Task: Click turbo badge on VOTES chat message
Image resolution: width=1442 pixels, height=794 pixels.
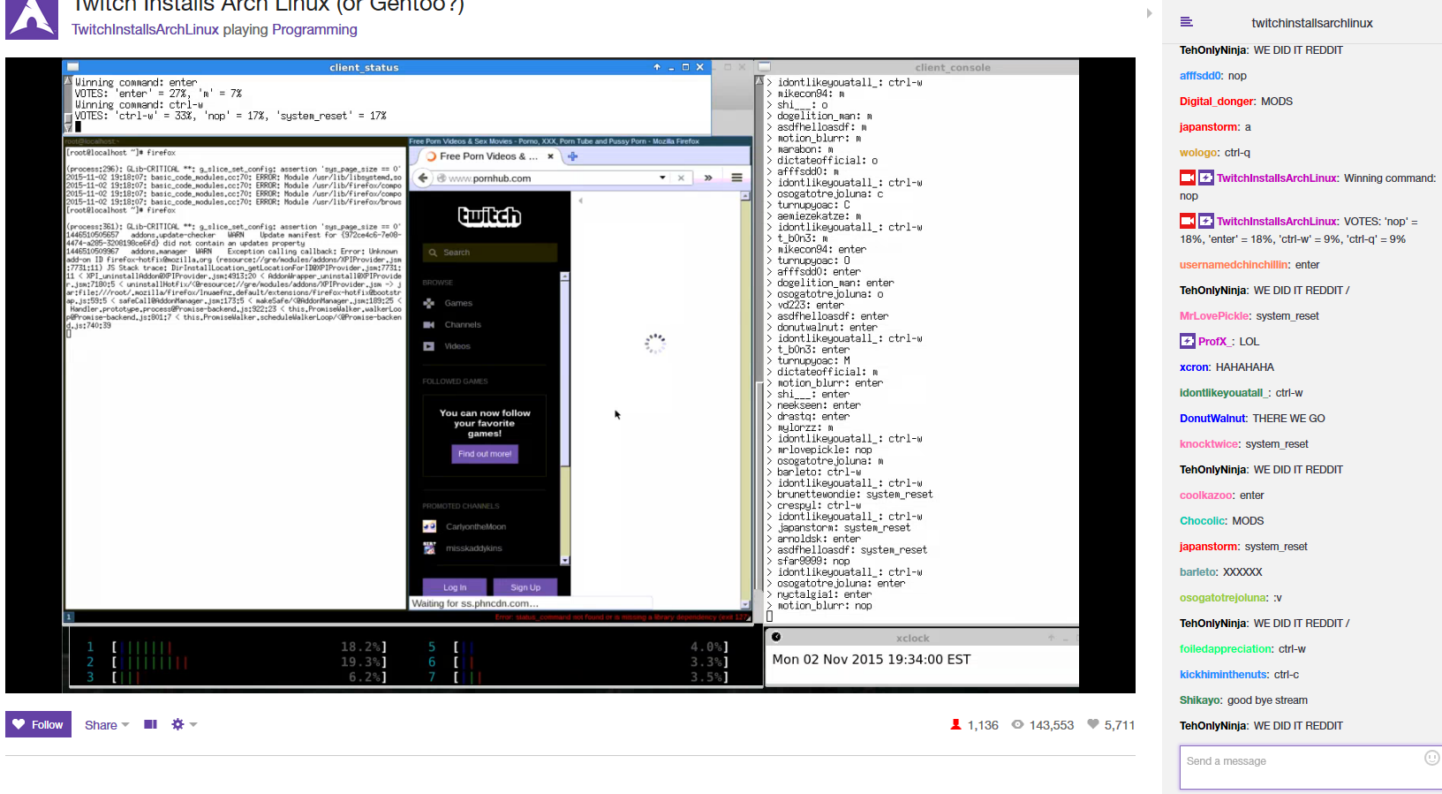Action: [1206, 221]
